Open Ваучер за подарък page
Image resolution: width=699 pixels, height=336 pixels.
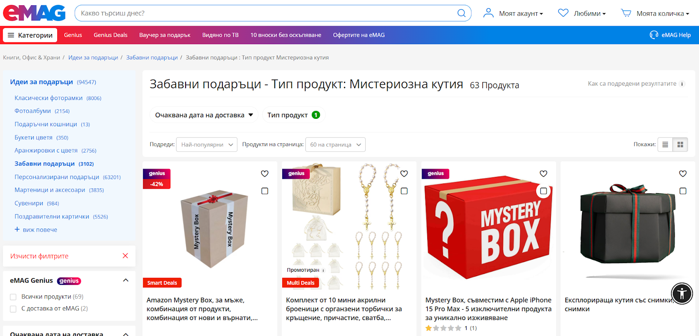[165, 35]
